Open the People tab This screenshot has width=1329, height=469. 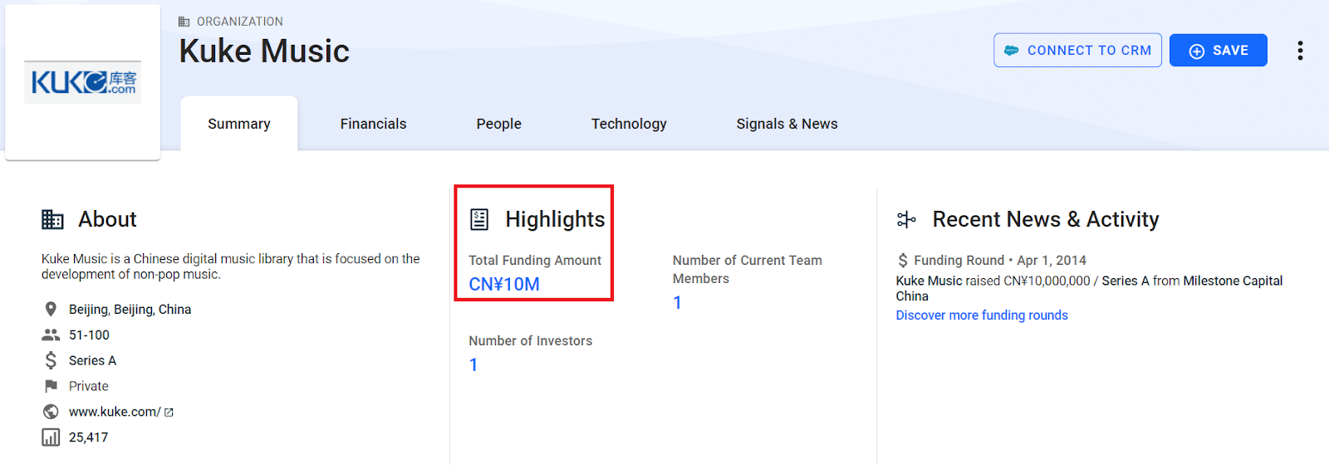(x=499, y=124)
